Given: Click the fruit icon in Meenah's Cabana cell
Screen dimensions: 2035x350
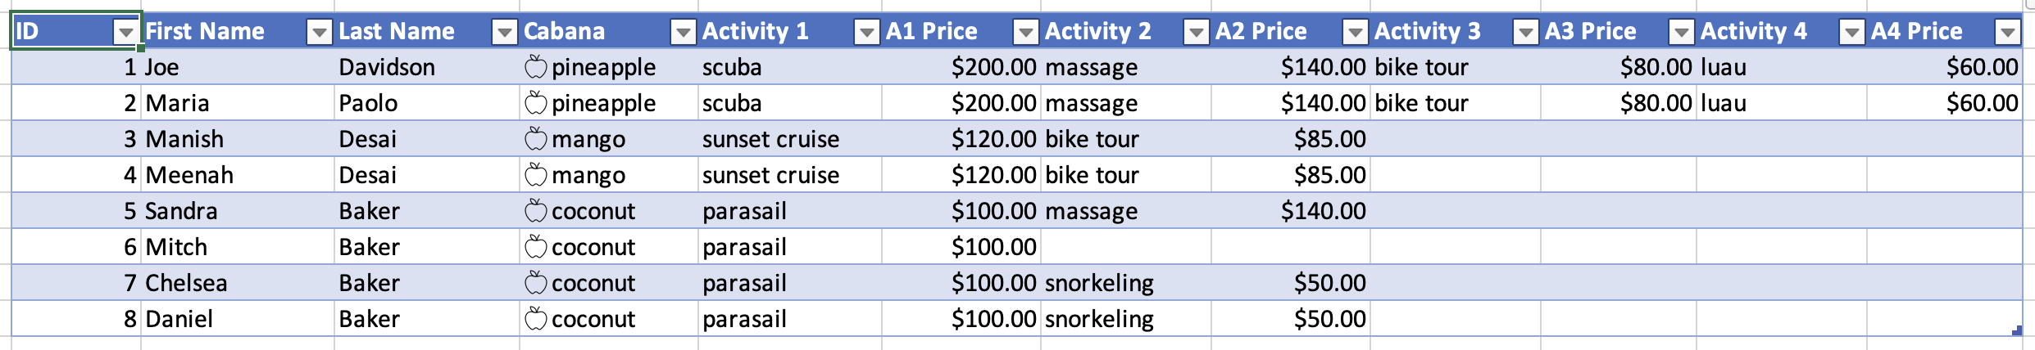Looking at the screenshot, I should [535, 174].
